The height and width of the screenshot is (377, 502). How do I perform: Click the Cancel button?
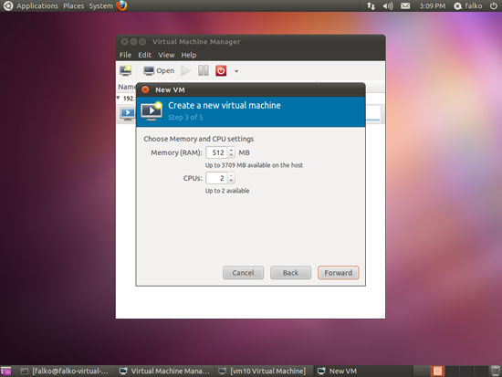[244, 273]
